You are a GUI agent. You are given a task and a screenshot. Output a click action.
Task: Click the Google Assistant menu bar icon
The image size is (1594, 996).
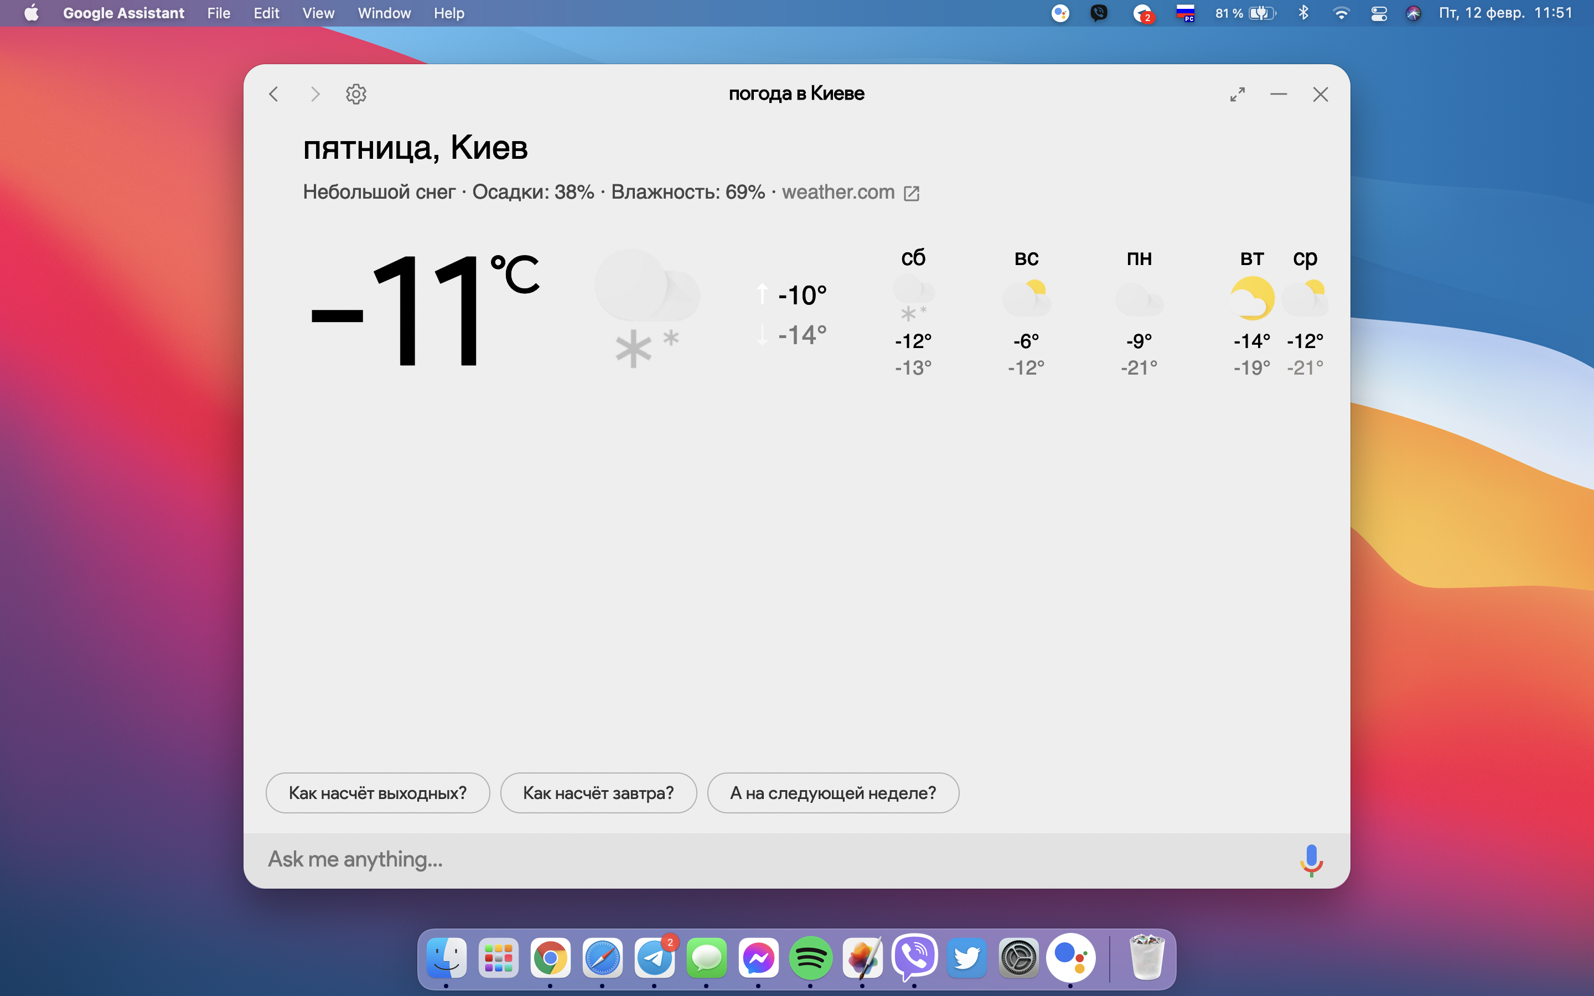[x=1060, y=13]
